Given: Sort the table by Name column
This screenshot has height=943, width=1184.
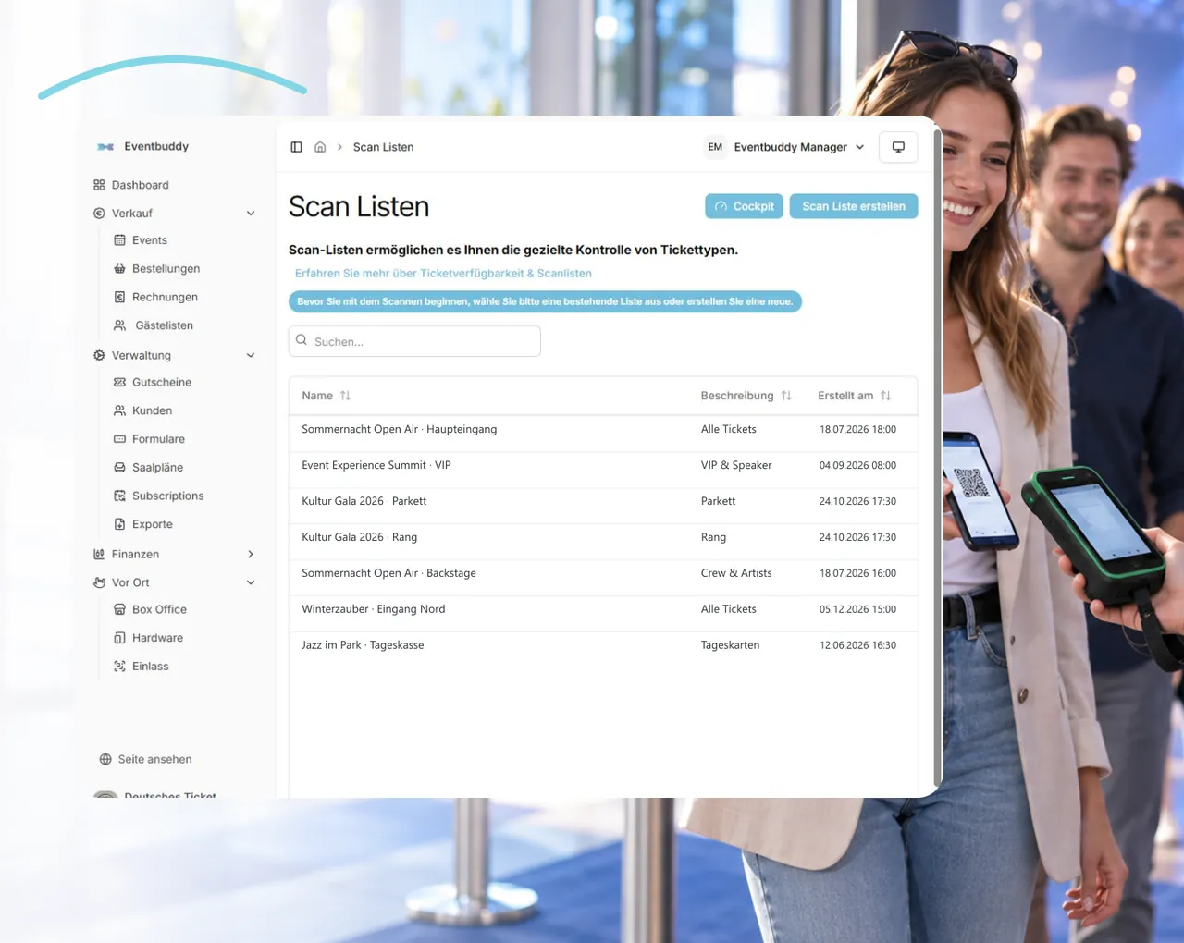Looking at the screenshot, I should 327,396.
